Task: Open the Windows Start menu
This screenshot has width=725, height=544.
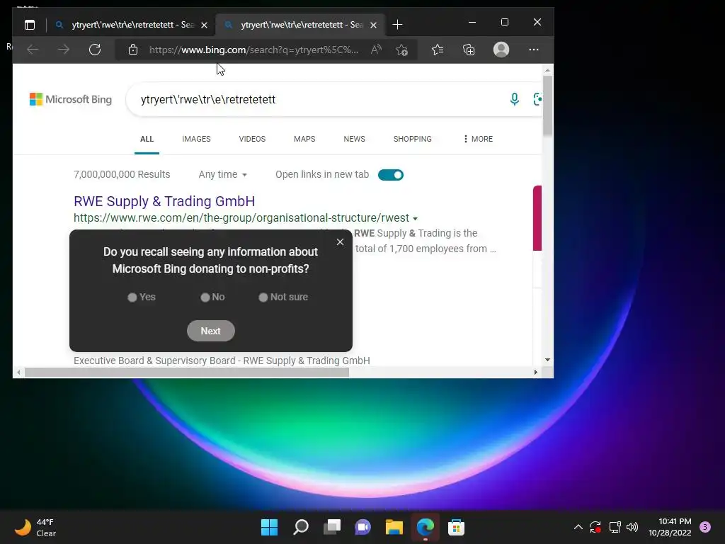Action: pyautogui.click(x=269, y=527)
